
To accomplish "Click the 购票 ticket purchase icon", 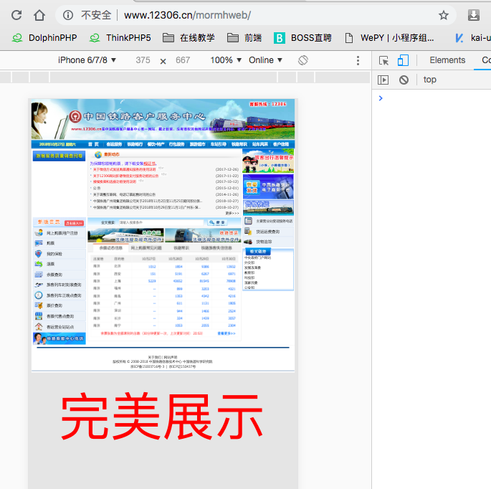I will (x=39, y=243).
